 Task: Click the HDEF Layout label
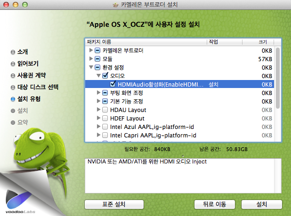tap(127, 118)
